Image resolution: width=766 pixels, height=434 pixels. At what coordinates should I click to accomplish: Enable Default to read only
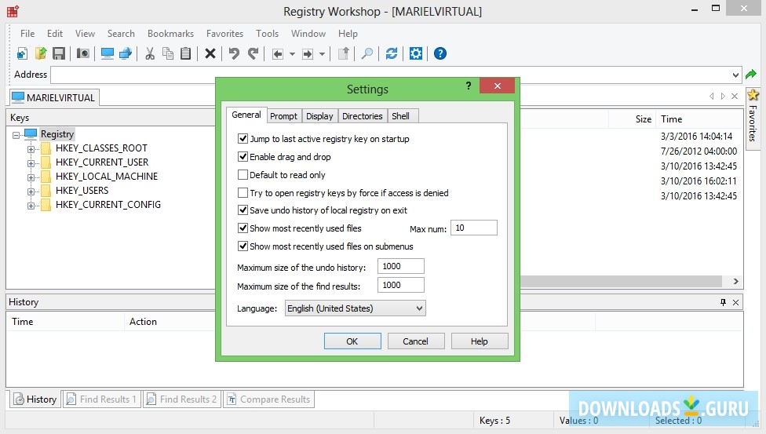click(243, 174)
